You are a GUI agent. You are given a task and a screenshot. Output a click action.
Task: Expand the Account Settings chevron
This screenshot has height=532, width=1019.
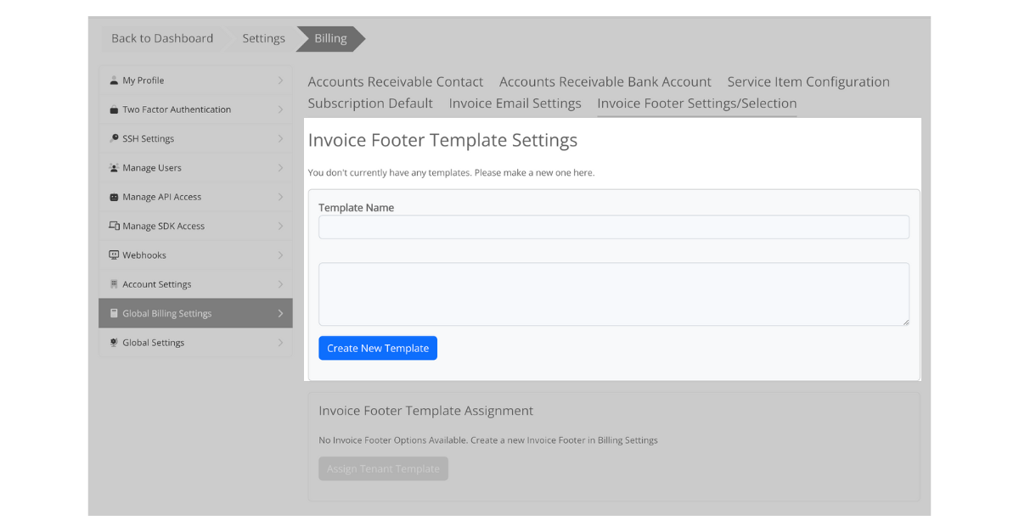280,283
